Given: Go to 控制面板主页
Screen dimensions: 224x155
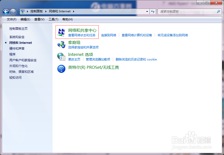Looking at the screenshot, I should tap(18, 29).
